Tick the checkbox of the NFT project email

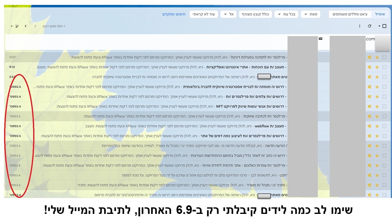click(x=384, y=106)
